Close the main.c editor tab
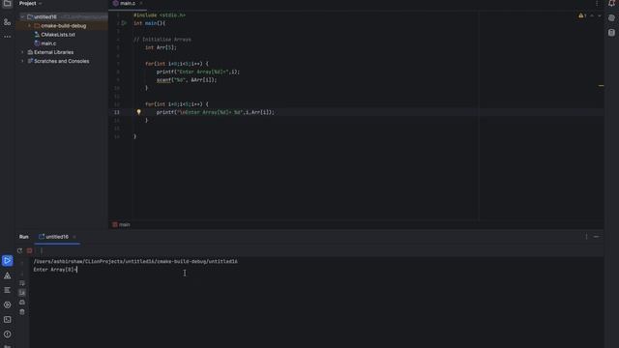This screenshot has width=619, height=348. [x=141, y=4]
